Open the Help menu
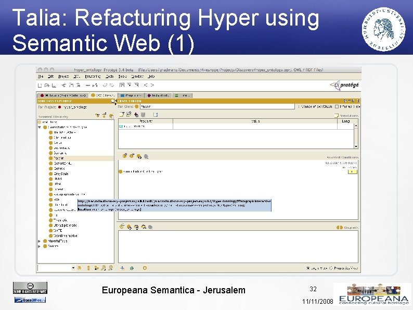This screenshot has width=413, height=310. click(x=151, y=77)
